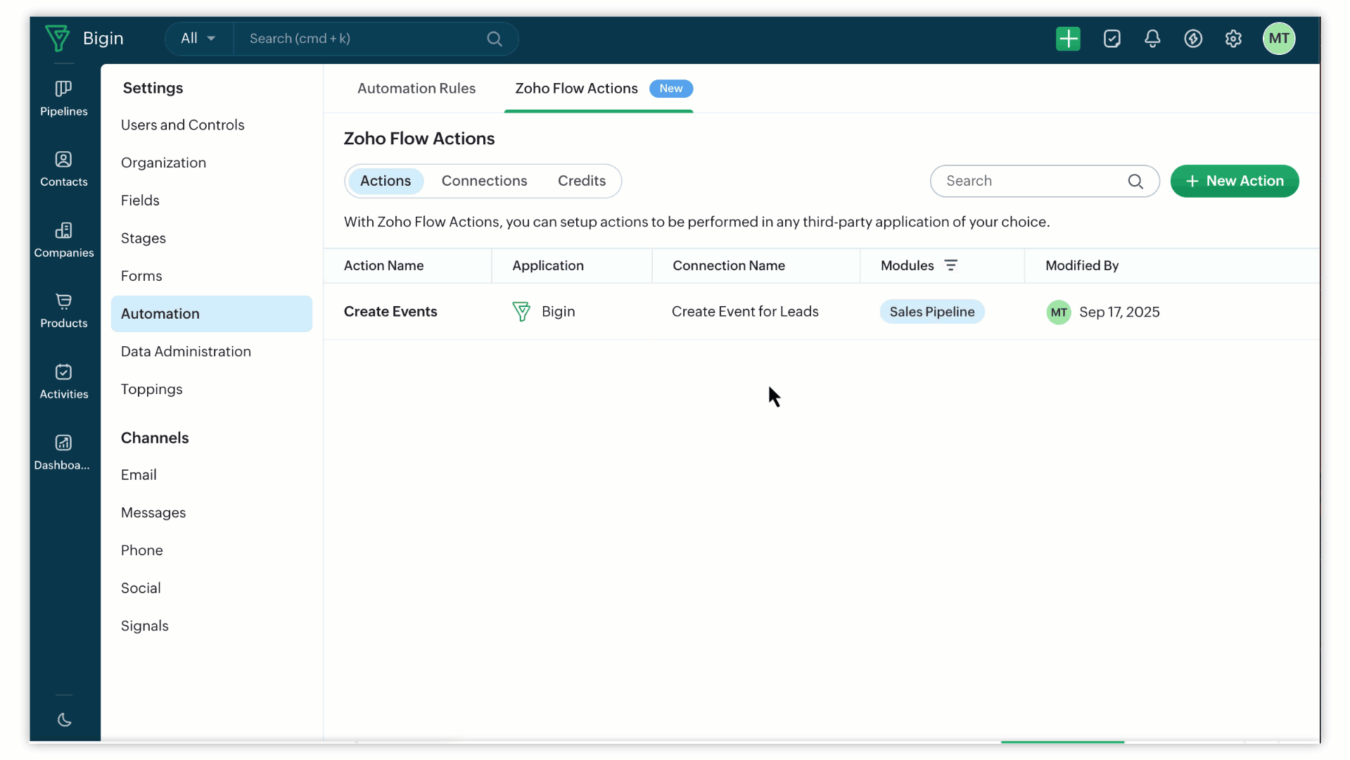Click the notifications bell icon
This screenshot has height=760, width=1350.
pos(1152,39)
